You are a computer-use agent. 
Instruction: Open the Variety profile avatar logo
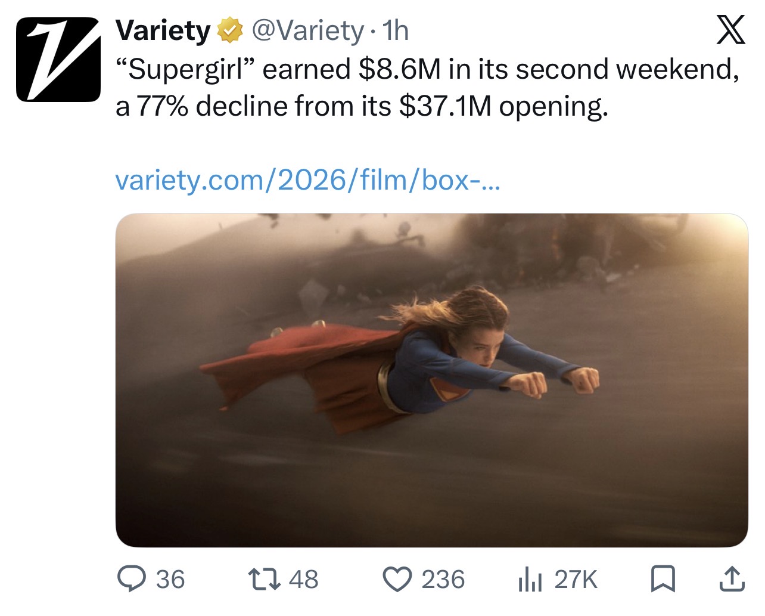click(58, 59)
